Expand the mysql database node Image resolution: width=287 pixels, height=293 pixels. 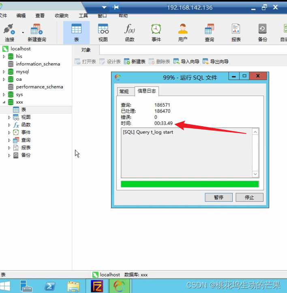pyautogui.click(x=4, y=71)
